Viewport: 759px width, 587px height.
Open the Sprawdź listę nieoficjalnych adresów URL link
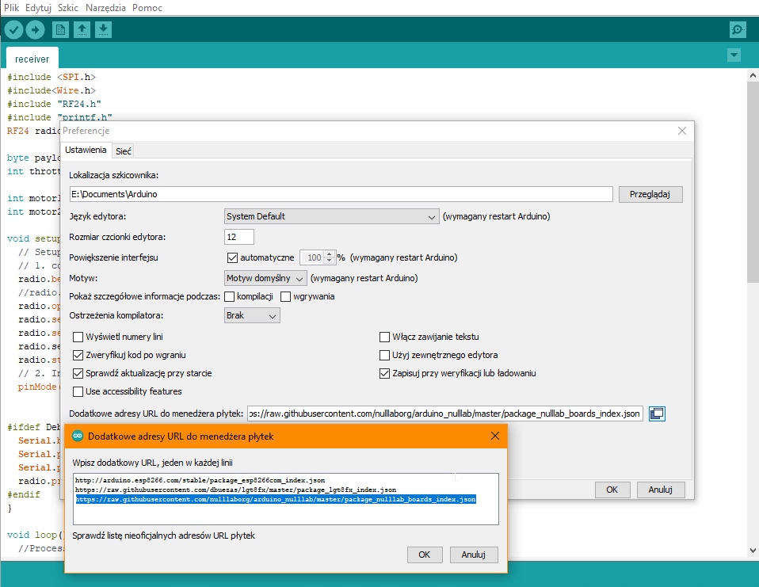pos(164,536)
